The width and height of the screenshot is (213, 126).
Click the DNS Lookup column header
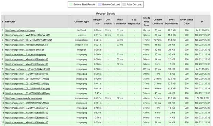point(108,22)
